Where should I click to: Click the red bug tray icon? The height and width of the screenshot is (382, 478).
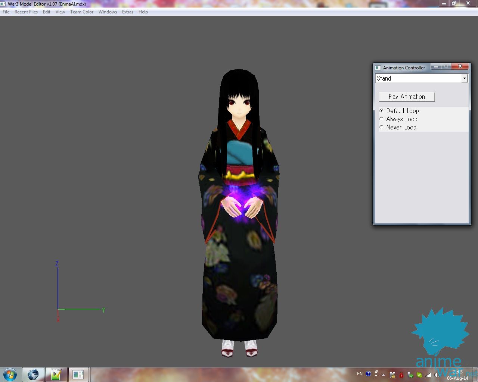point(401,375)
